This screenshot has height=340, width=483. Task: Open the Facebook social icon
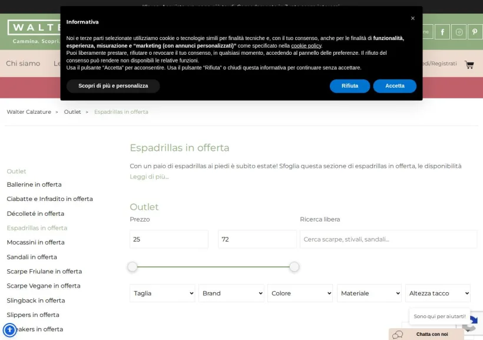442,32
